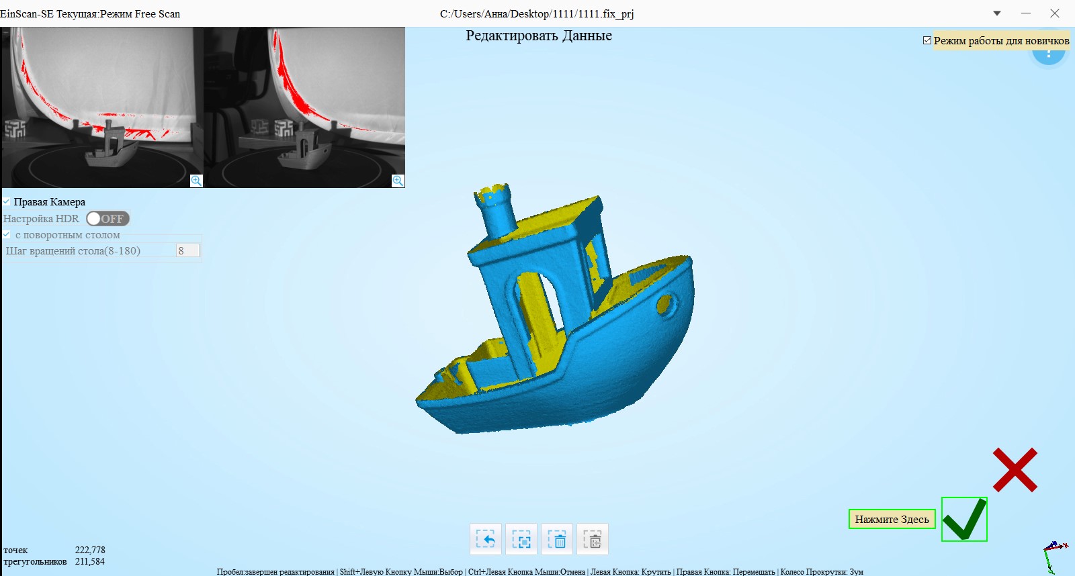Minimize the EinScan-SE window
The width and height of the screenshot is (1075, 576).
[1026, 13]
